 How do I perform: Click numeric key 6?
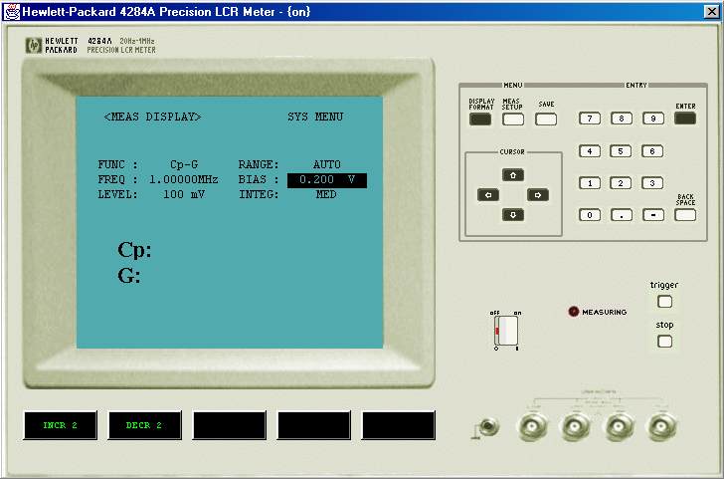[x=652, y=151]
